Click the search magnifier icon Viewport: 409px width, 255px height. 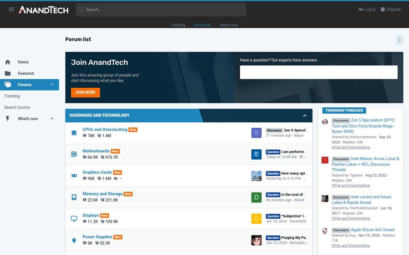click(81, 10)
